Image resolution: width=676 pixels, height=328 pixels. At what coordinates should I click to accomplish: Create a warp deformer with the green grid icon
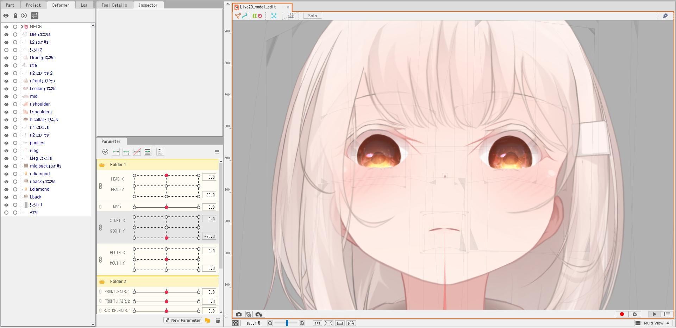254,16
